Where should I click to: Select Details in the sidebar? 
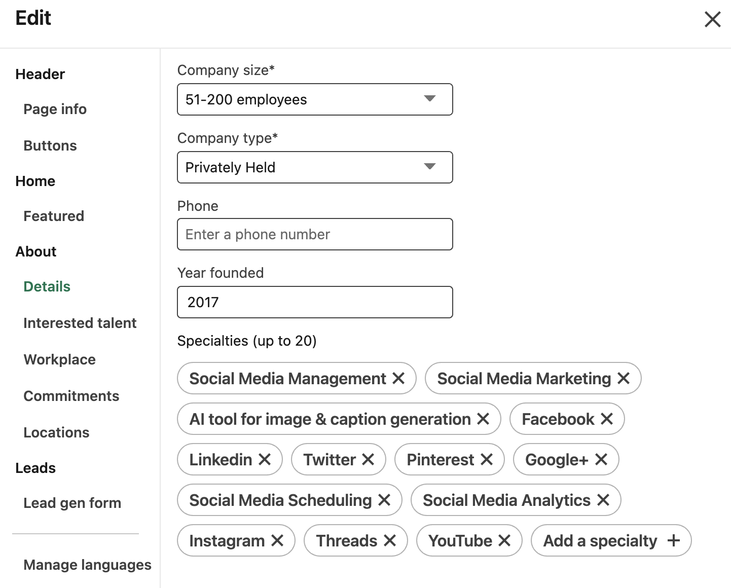47,286
